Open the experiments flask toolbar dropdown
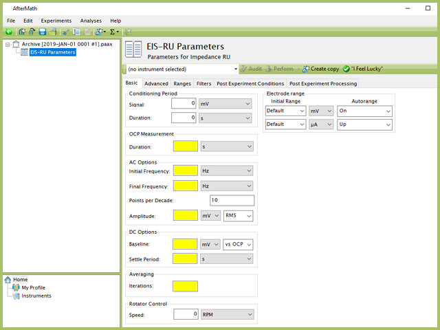440x330 pixels. click(x=100, y=32)
